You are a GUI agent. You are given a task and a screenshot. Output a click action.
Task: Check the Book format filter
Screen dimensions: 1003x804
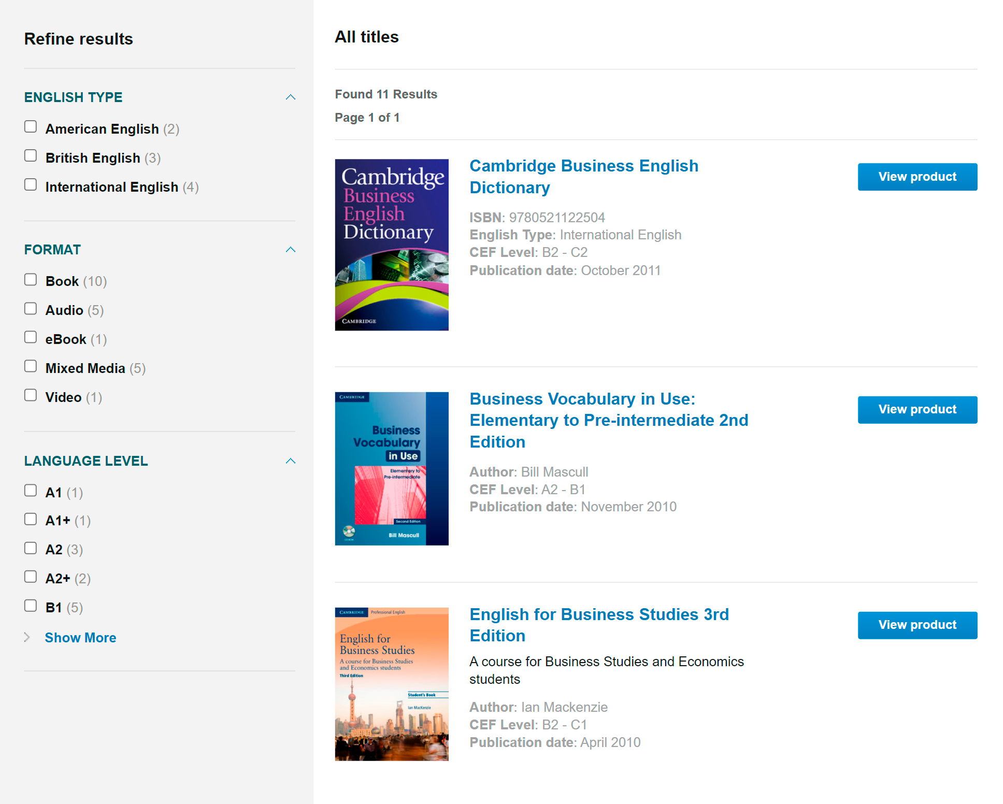pos(31,280)
